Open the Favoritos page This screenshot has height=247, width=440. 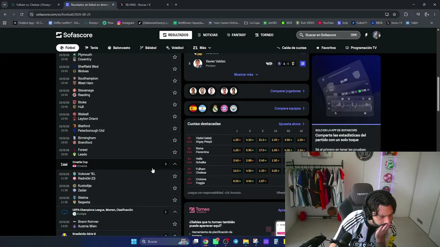326,48
